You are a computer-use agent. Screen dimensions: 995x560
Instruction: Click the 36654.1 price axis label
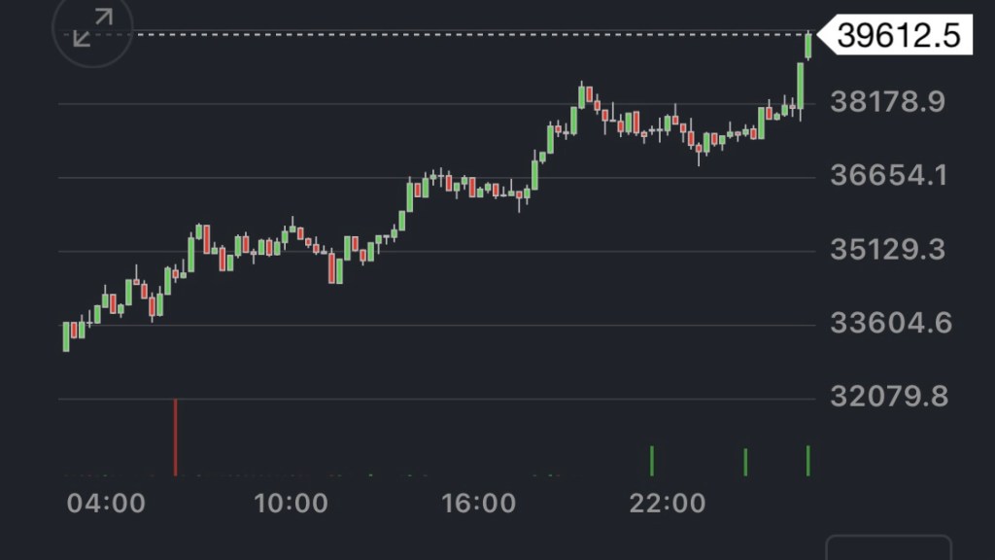point(887,176)
